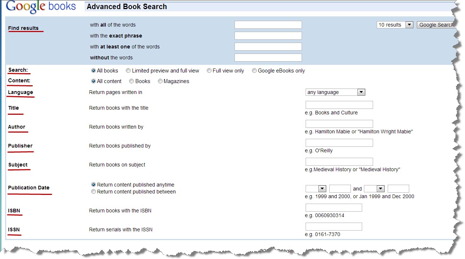Click the 'e.g. 0161-7370' example text
The image size is (465, 259).
coord(322,234)
